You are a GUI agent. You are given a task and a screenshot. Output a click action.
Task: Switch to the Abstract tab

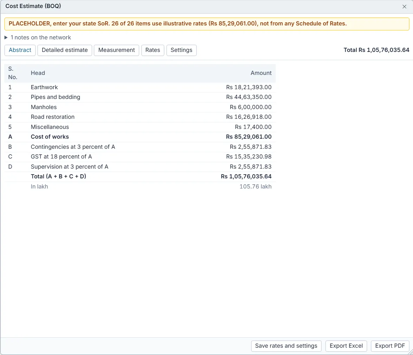click(20, 50)
